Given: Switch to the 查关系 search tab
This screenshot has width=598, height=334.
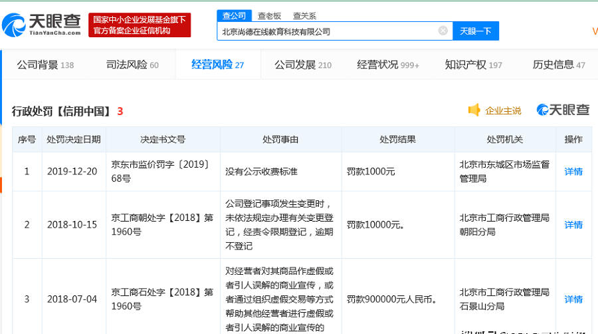Looking at the screenshot, I should click(304, 15).
